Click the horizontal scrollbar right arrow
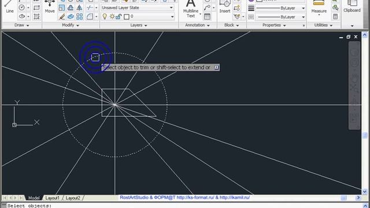Viewport: 370px width, 208px height. pos(358,198)
